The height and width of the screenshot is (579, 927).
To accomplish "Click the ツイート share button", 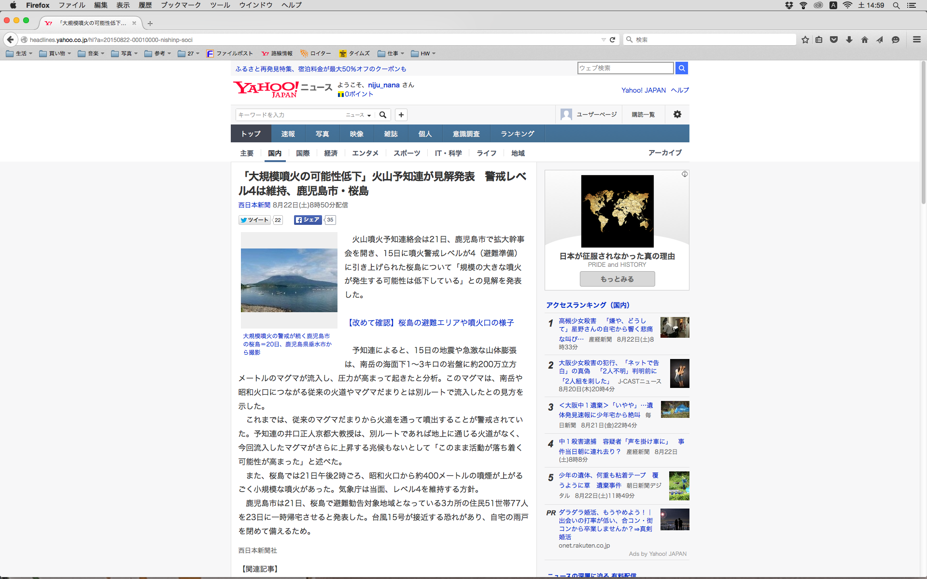I will (x=254, y=220).
